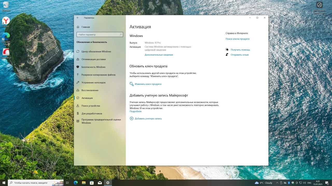The image size is (332, 186).
Task: Click the Активация page heading
Action: click(x=140, y=27)
